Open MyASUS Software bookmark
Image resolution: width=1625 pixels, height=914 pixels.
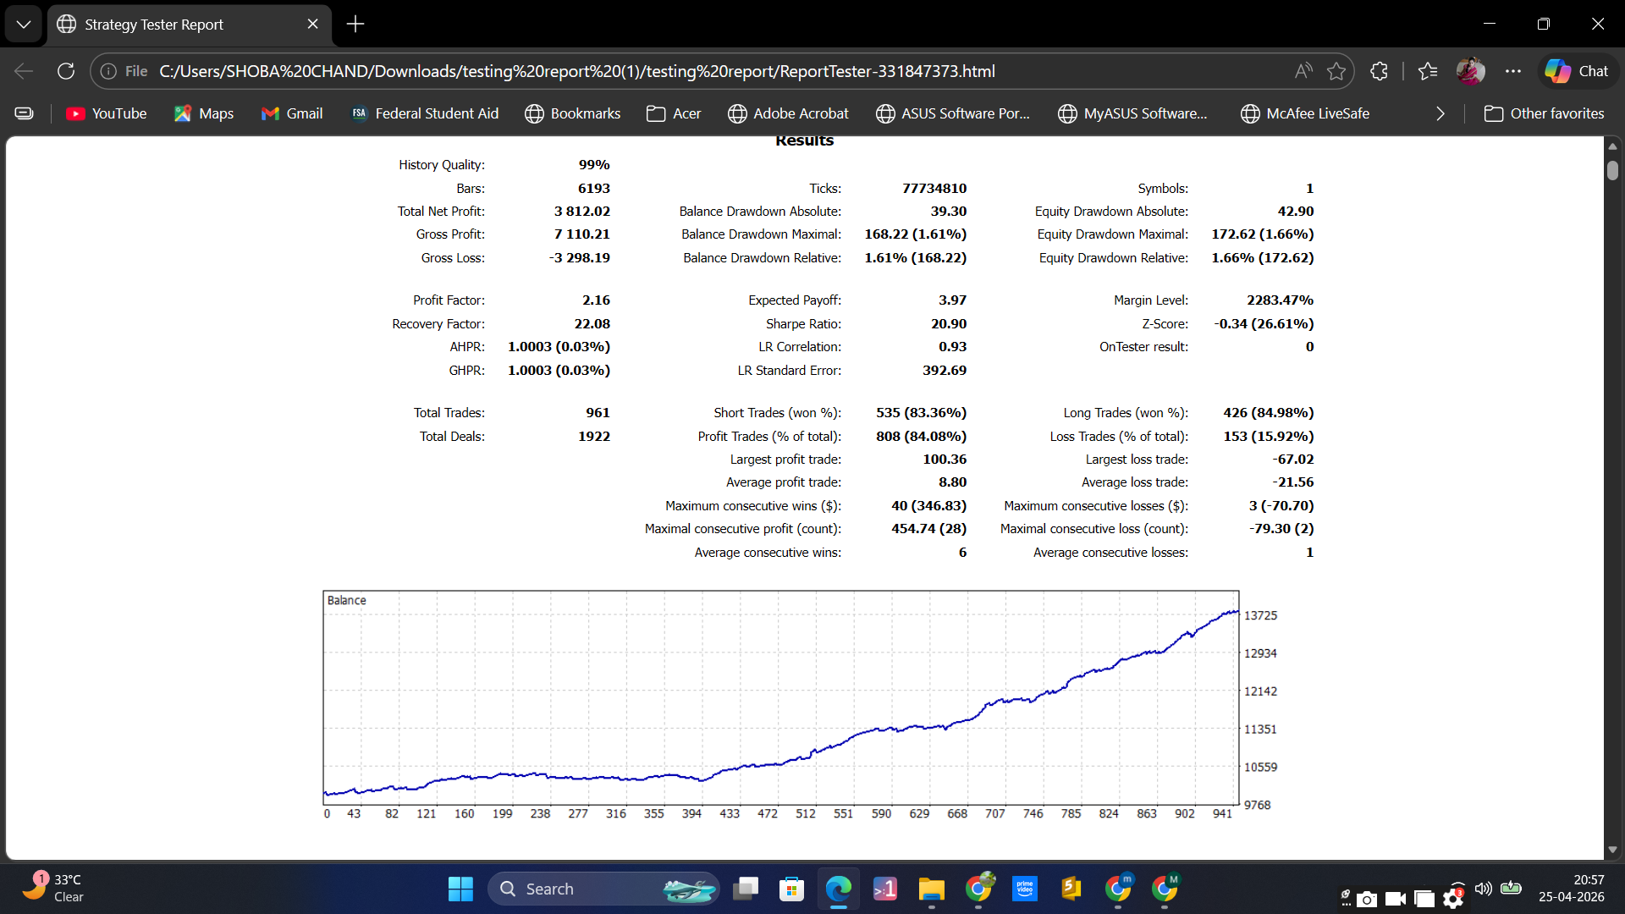coord(1133,113)
